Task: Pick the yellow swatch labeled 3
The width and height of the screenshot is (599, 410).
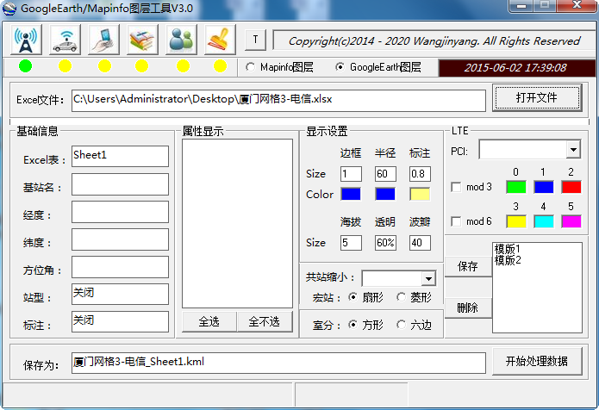Action: [516, 221]
